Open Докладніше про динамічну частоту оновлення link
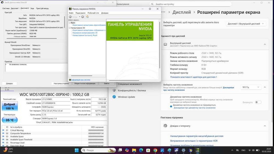 tap(195, 108)
